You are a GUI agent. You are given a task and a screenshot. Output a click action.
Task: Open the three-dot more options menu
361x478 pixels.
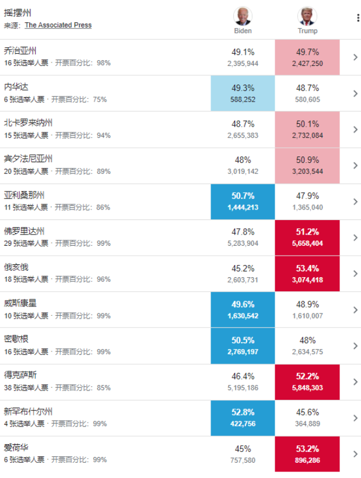(358, 18)
